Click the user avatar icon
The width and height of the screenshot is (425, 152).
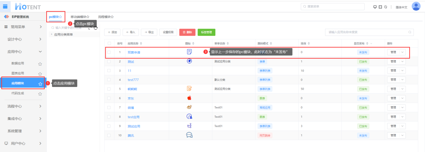click(416, 6)
